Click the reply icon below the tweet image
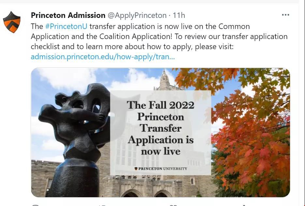Viewport: 305px width, 206px height. point(36,205)
